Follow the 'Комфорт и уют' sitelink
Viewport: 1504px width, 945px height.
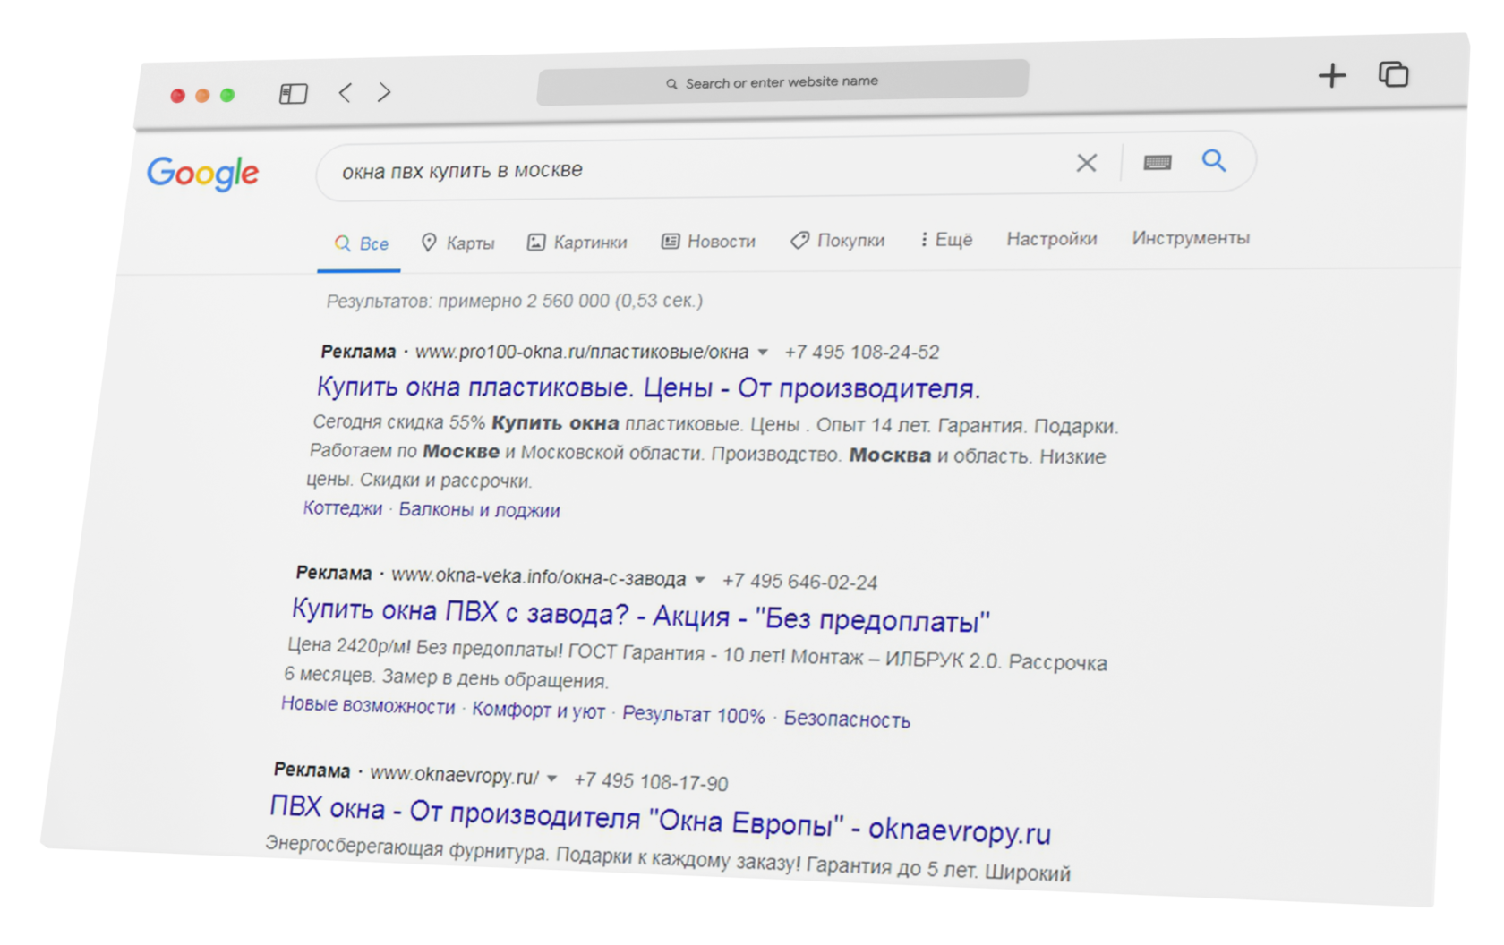pos(539,711)
